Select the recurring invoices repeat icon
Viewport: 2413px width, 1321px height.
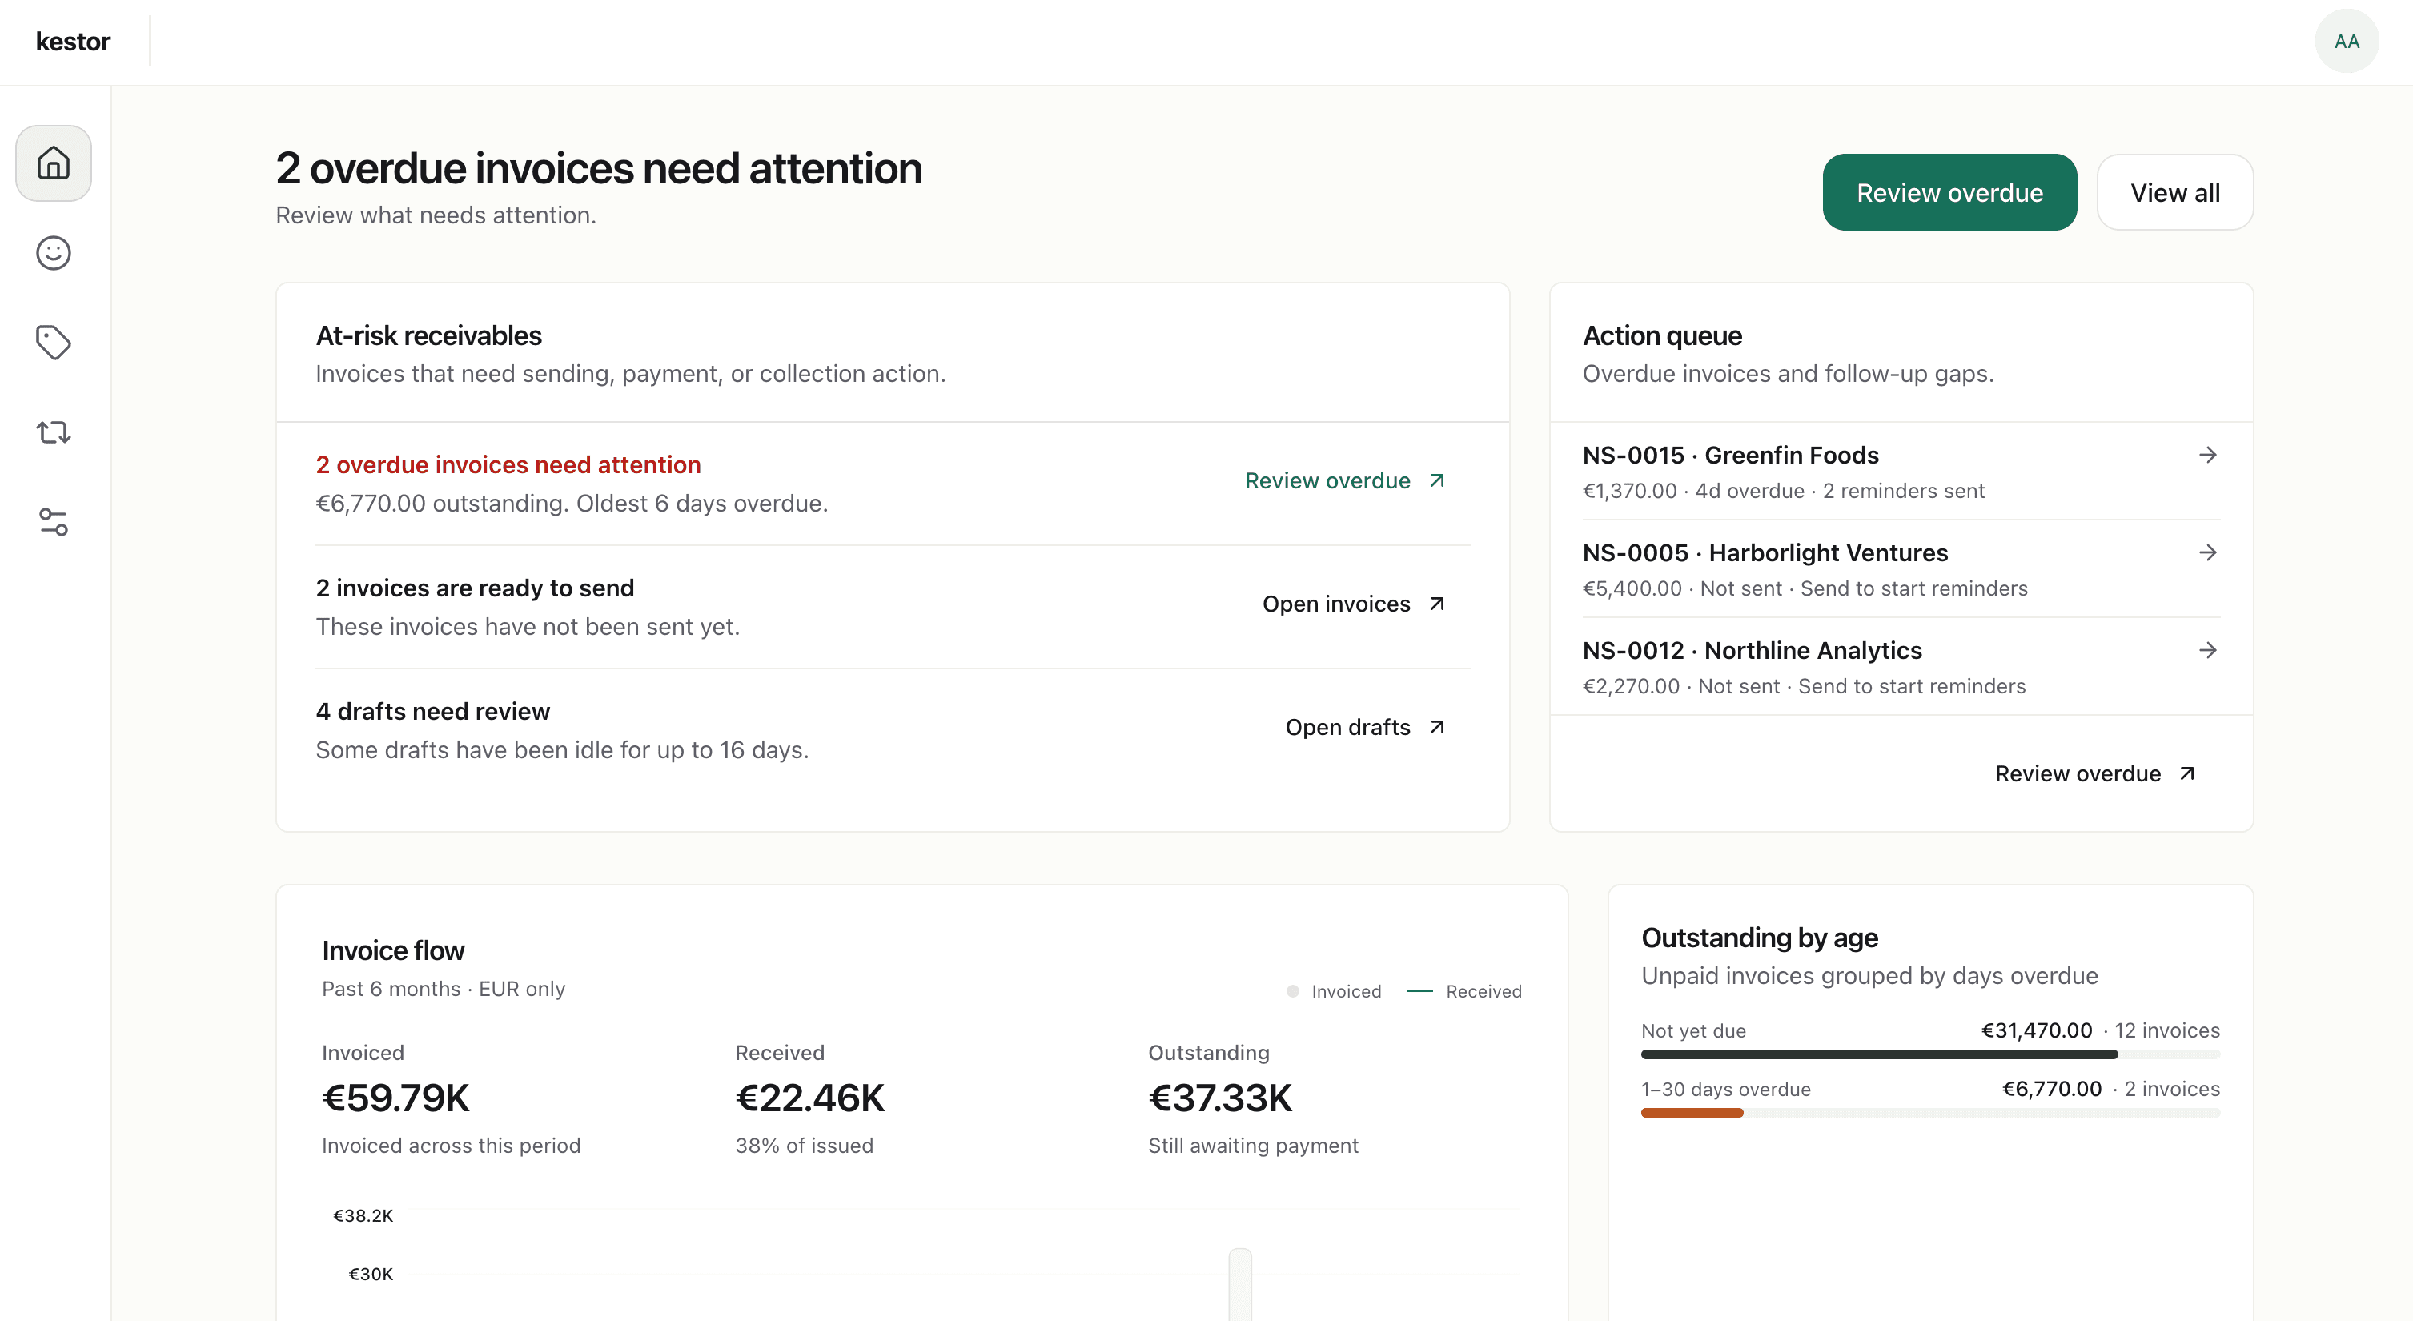pos(53,431)
